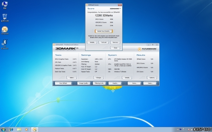
Task: Click Submit Your Results button
Action: point(104,31)
